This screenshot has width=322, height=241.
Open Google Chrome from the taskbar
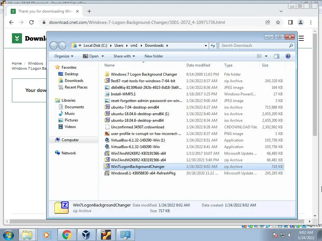tap(67, 235)
